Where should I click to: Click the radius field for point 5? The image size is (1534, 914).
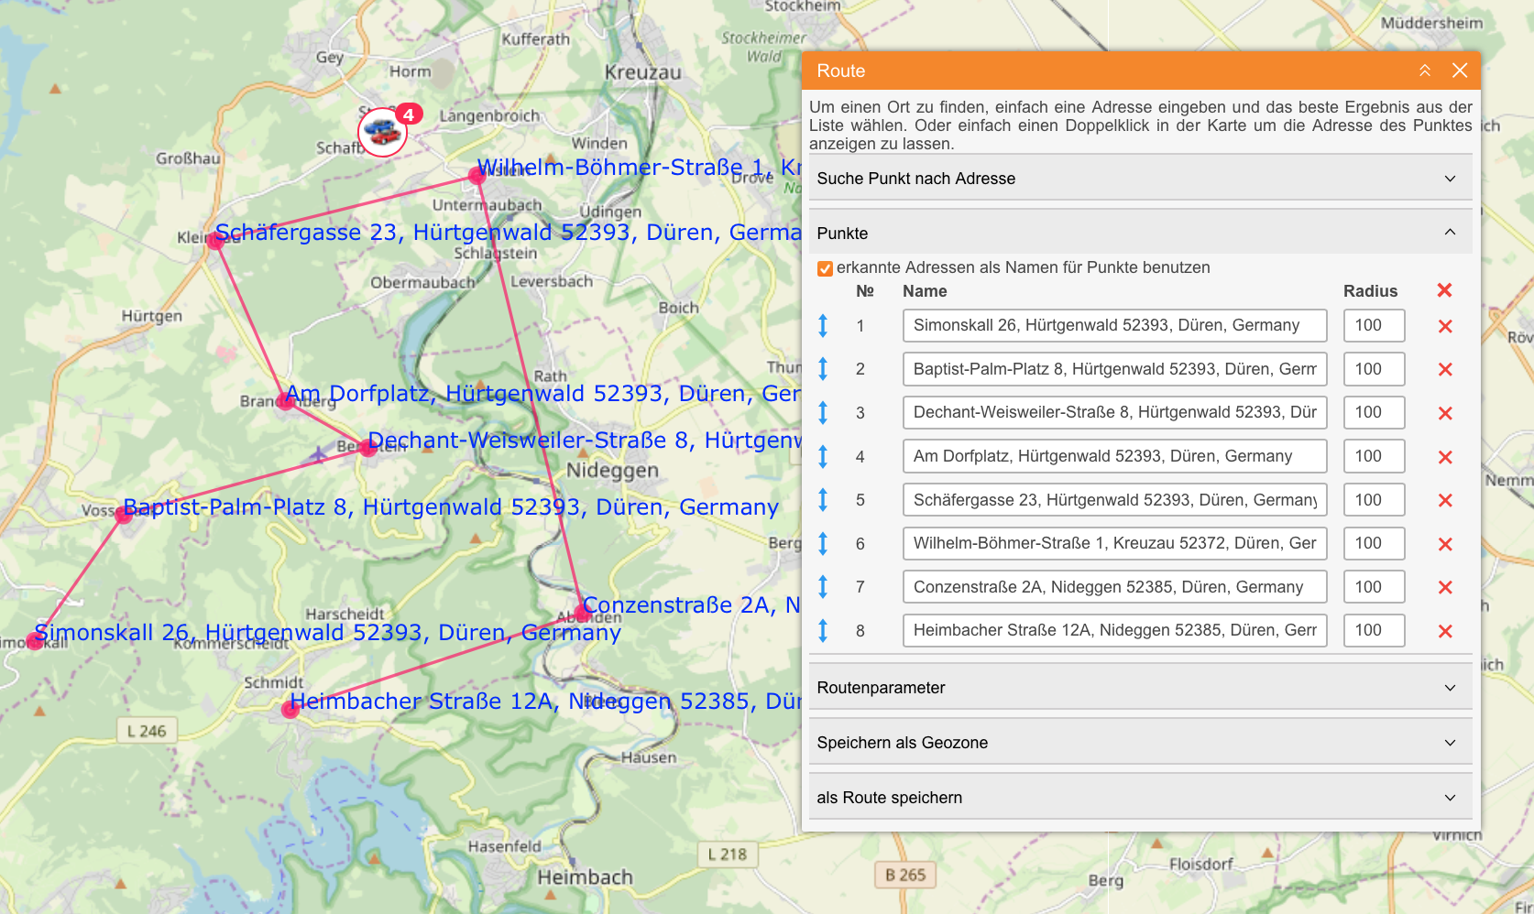coord(1373,500)
